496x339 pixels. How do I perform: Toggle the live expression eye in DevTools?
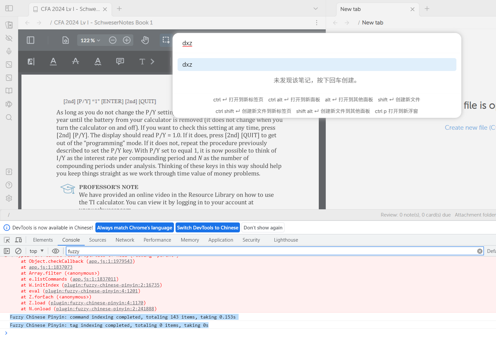tap(55, 251)
